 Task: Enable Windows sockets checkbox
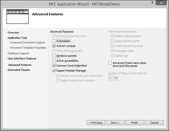[54, 56]
